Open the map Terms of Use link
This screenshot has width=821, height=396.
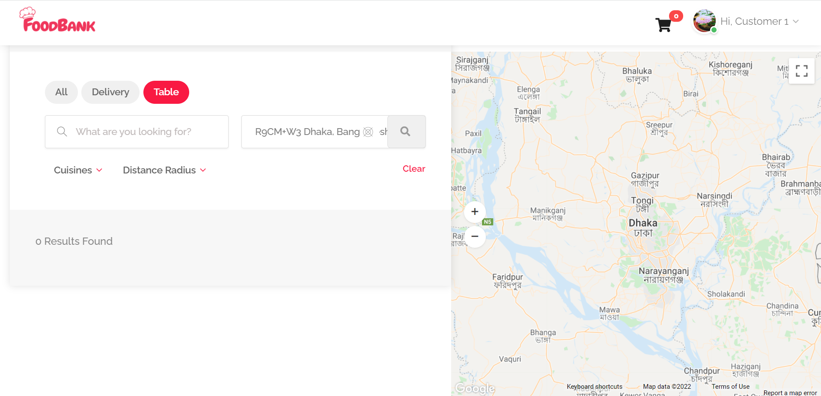(x=730, y=387)
